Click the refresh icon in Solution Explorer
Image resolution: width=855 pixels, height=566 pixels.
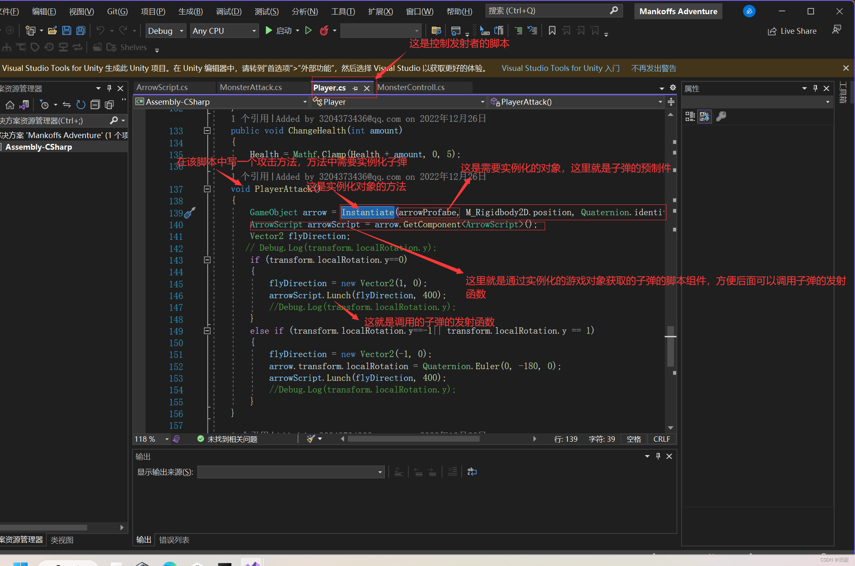81,105
